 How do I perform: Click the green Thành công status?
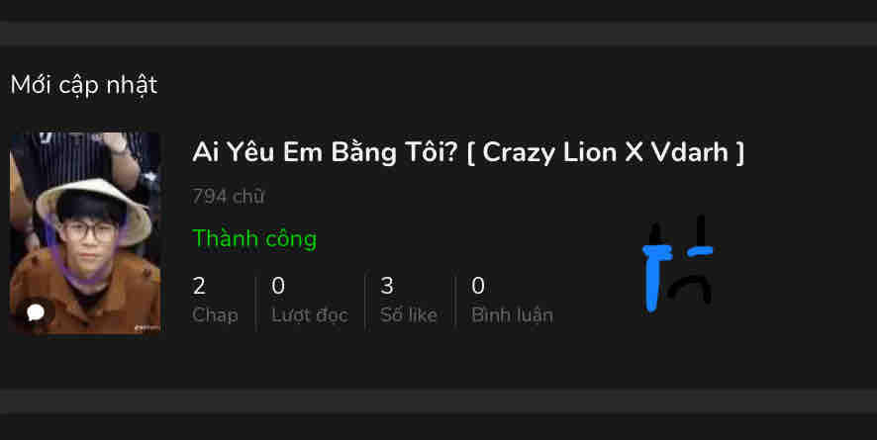254,239
